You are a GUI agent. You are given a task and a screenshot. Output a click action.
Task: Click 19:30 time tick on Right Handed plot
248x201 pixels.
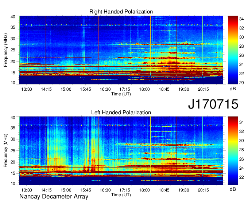point(184,89)
